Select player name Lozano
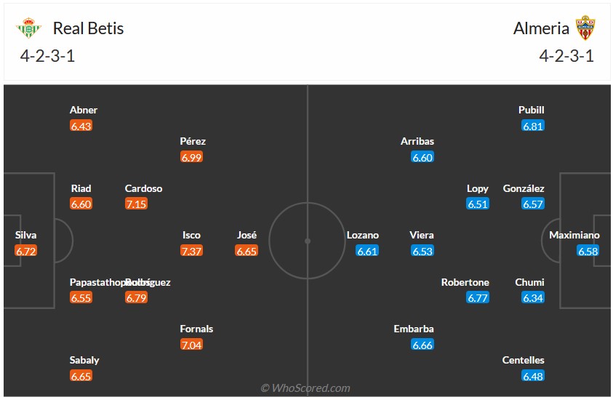 pyautogui.click(x=363, y=235)
